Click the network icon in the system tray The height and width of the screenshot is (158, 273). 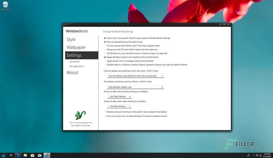[x=257, y=155]
